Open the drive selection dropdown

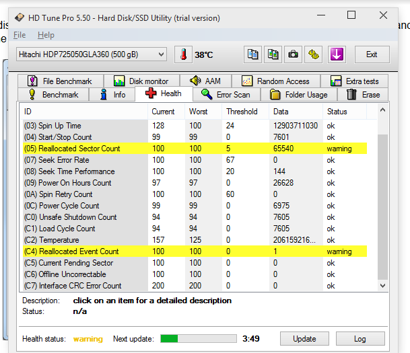tap(91, 54)
